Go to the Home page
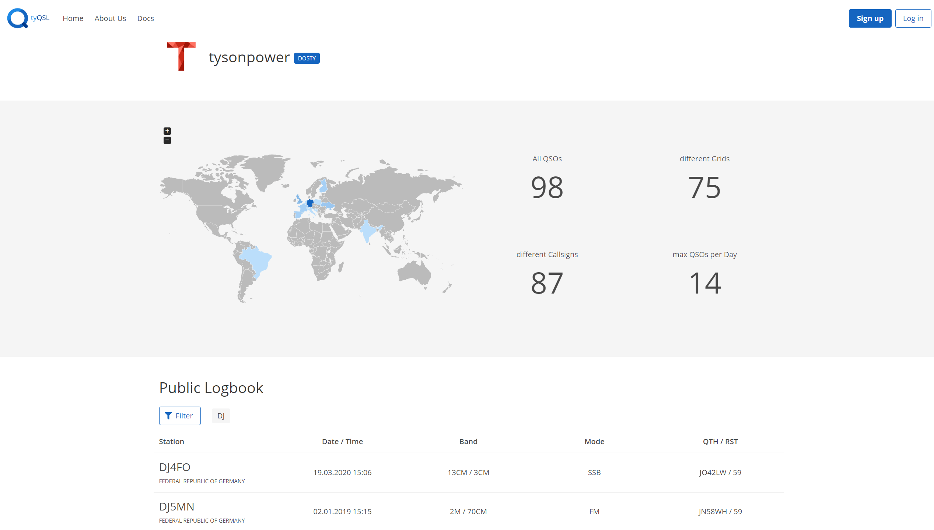 click(73, 18)
